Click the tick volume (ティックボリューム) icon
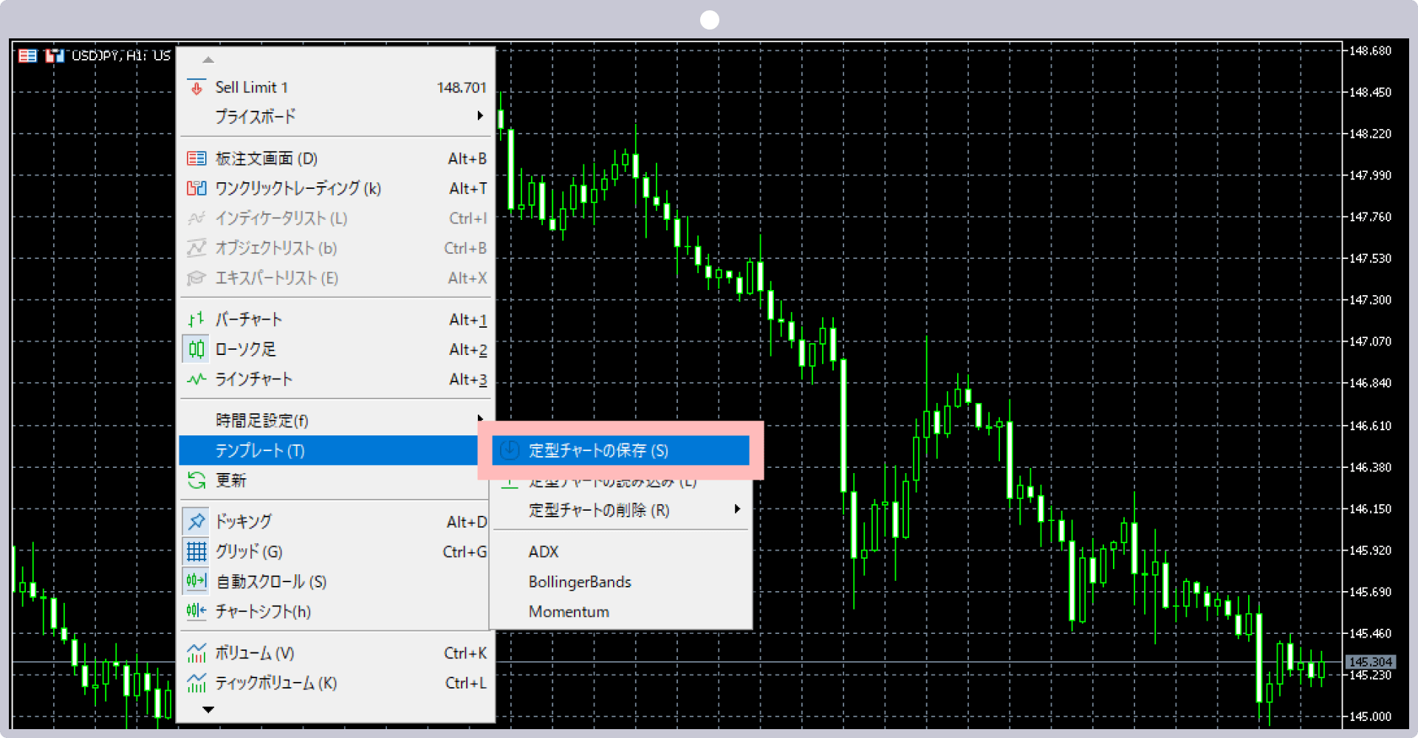 (x=196, y=683)
